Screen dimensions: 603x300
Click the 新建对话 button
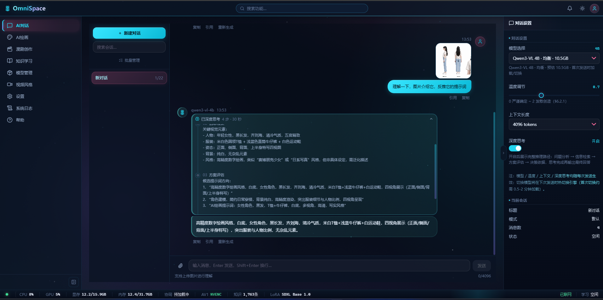pyautogui.click(x=129, y=33)
